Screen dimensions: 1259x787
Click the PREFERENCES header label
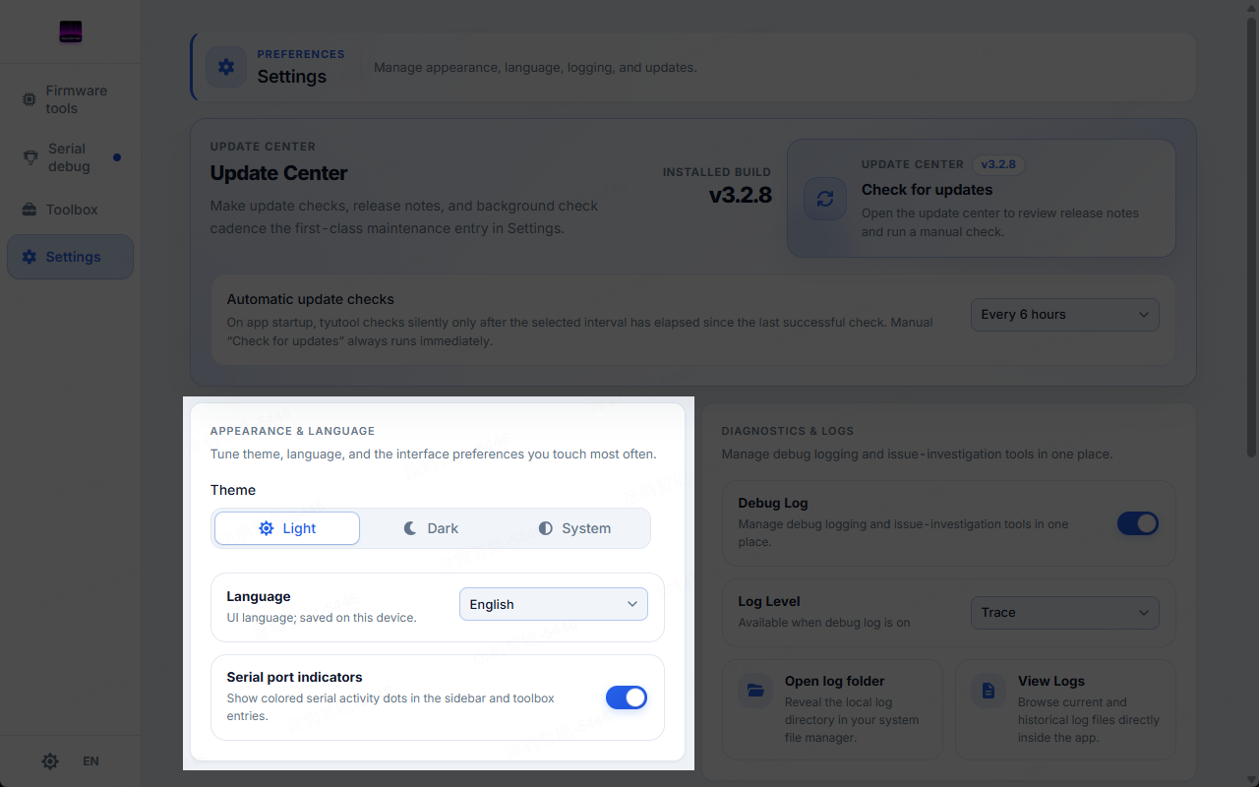pyautogui.click(x=301, y=54)
